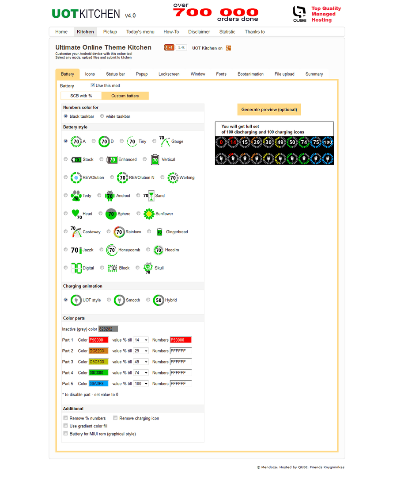
Task: Select the REVOlution style radio button
Action: click(65, 177)
